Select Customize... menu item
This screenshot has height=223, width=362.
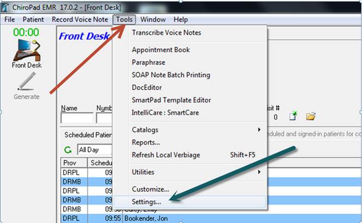click(190, 189)
